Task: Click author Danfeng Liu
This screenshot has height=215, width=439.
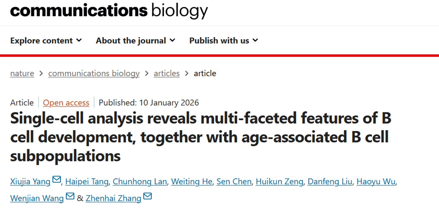Action: click(330, 182)
